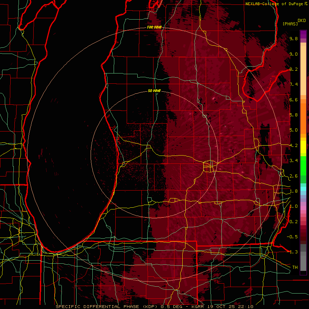Select the 5.0 scale value
Screen dimensions: 309x309
294,130
